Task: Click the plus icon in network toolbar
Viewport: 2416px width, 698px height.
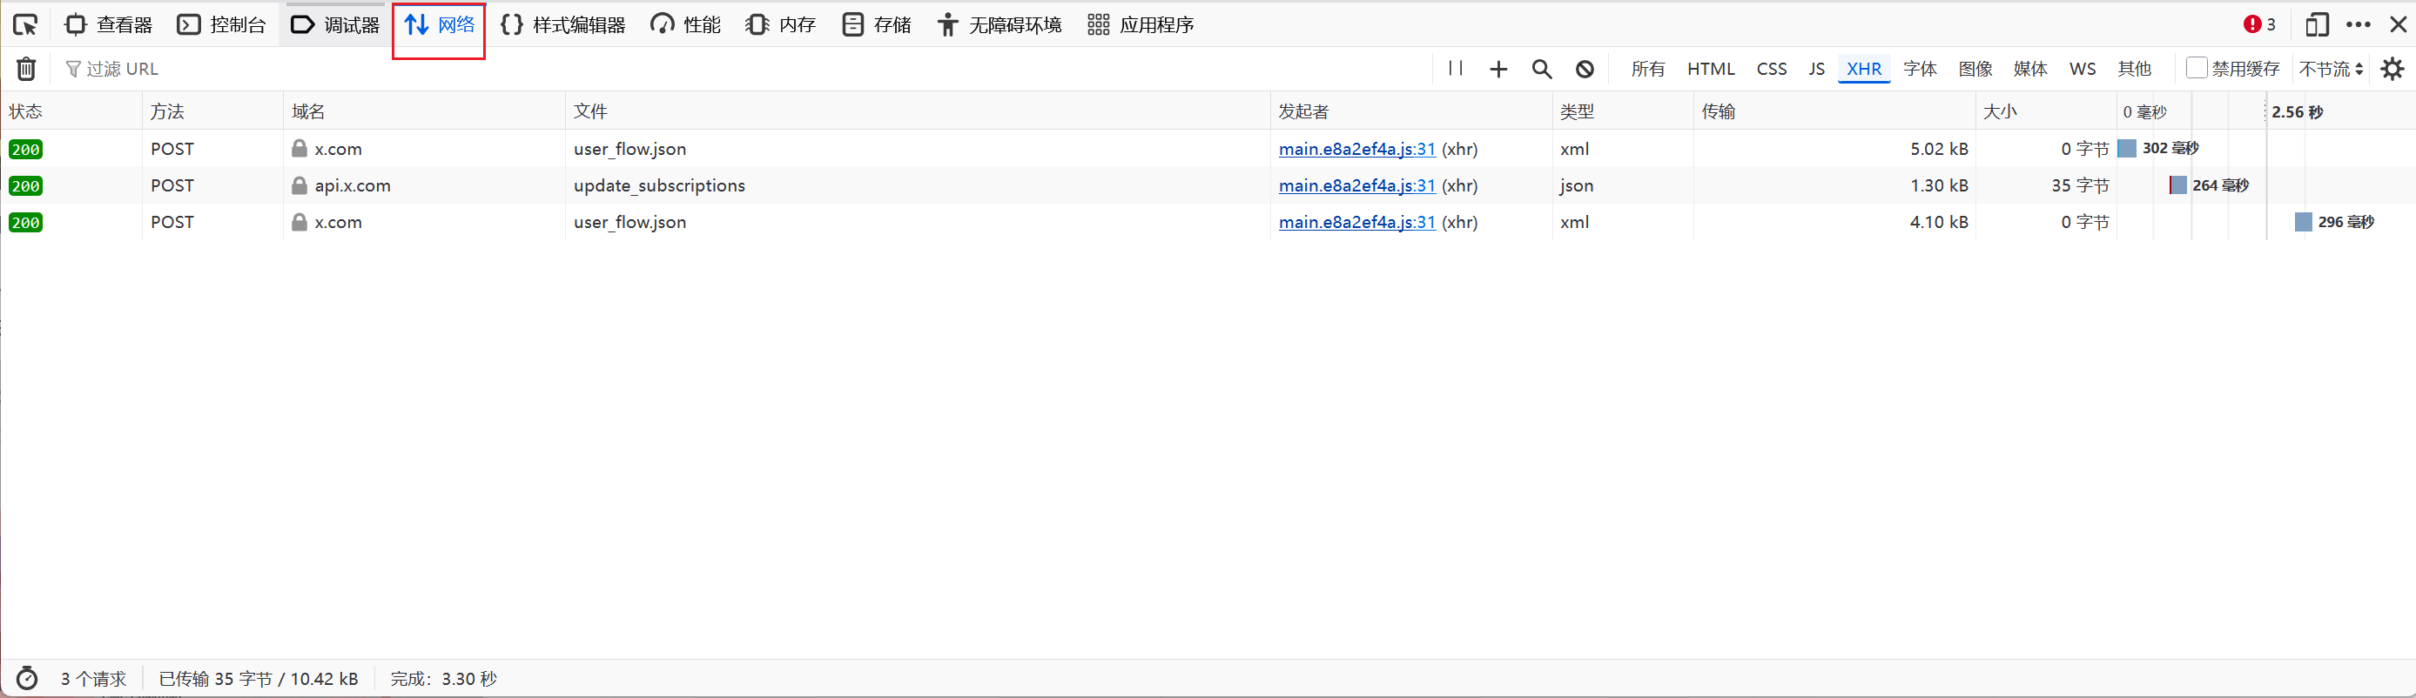Action: [x=1497, y=70]
